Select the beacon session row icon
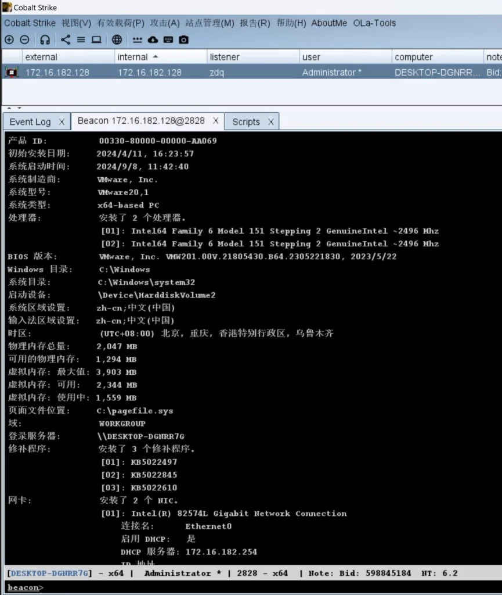502x595 pixels. click(12, 72)
